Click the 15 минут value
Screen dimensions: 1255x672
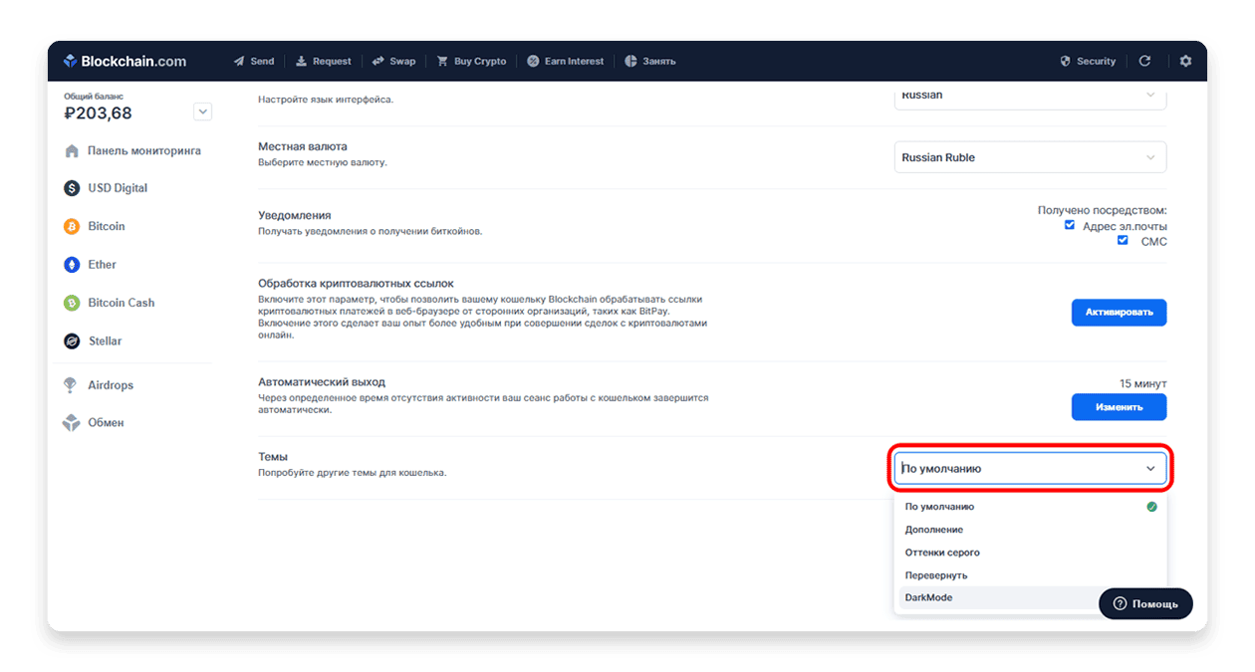[1142, 383]
